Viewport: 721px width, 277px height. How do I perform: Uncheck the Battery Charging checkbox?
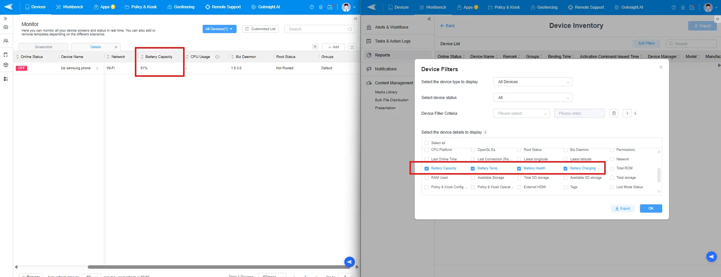(565, 169)
